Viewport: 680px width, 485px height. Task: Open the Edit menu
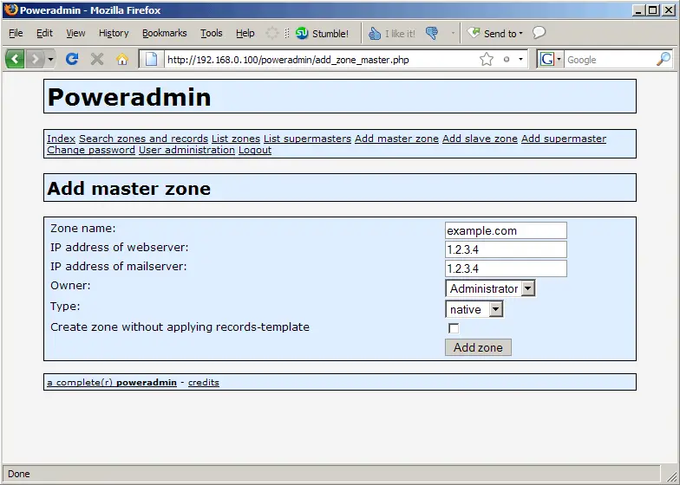pyautogui.click(x=44, y=33)
